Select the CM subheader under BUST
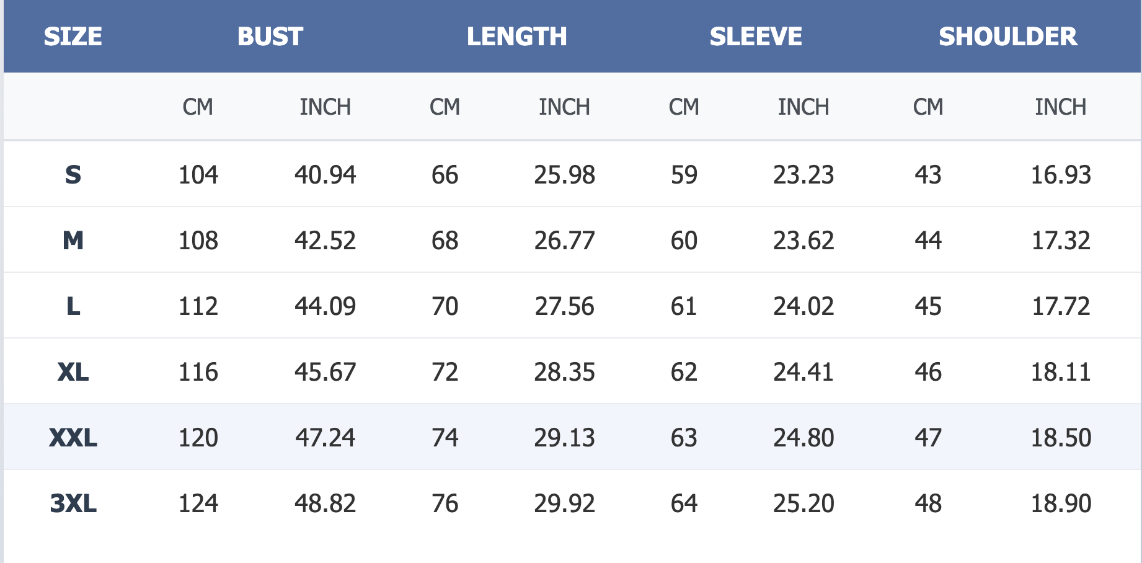 [198, 107]
